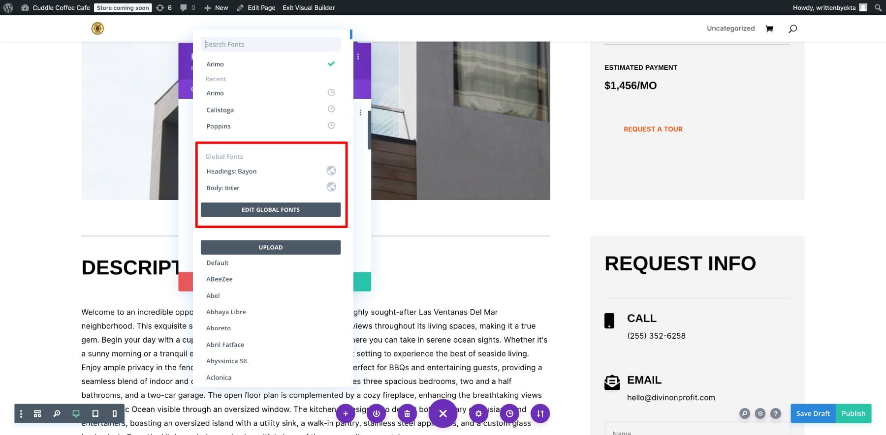Select the Headings: Bayon global font
The image size is (886, 435).
point(271,171)
